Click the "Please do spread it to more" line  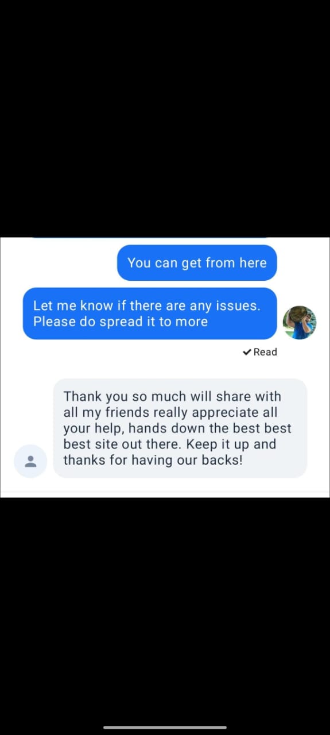coord(121,322)
